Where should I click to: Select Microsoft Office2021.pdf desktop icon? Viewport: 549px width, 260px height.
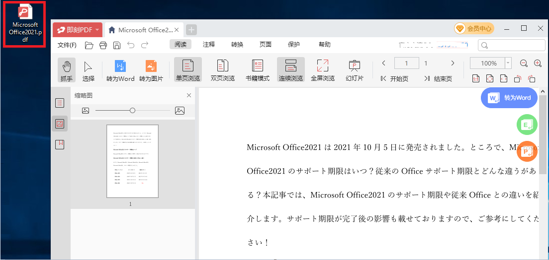click(25, 24)
